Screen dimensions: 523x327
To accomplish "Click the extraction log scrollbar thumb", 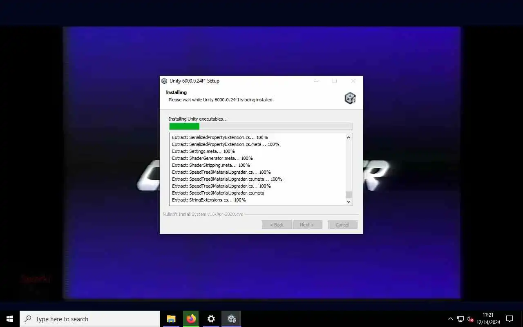I will (349, 195).
